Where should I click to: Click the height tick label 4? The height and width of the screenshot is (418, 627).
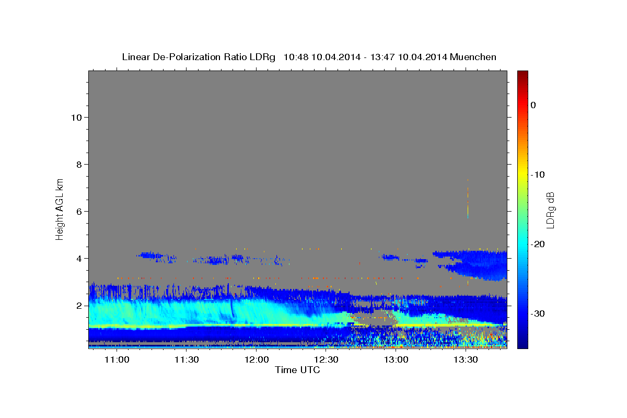tap(79, 258)
